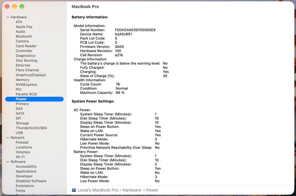
Task: Select ATA in the Hardware list
Action: (19, 22)
